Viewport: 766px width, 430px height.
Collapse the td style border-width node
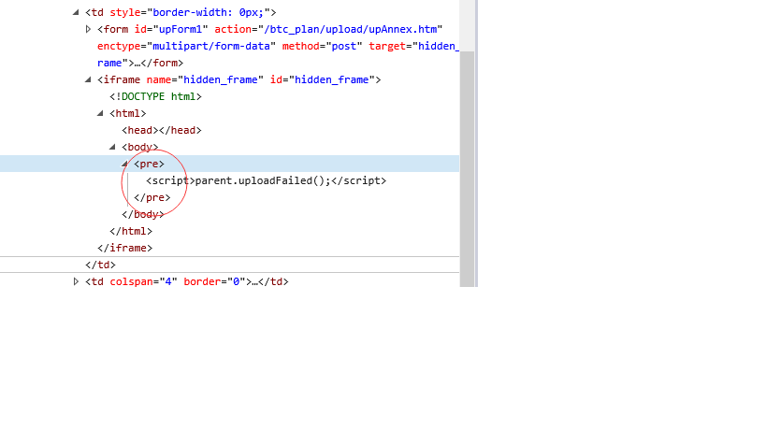76,12
